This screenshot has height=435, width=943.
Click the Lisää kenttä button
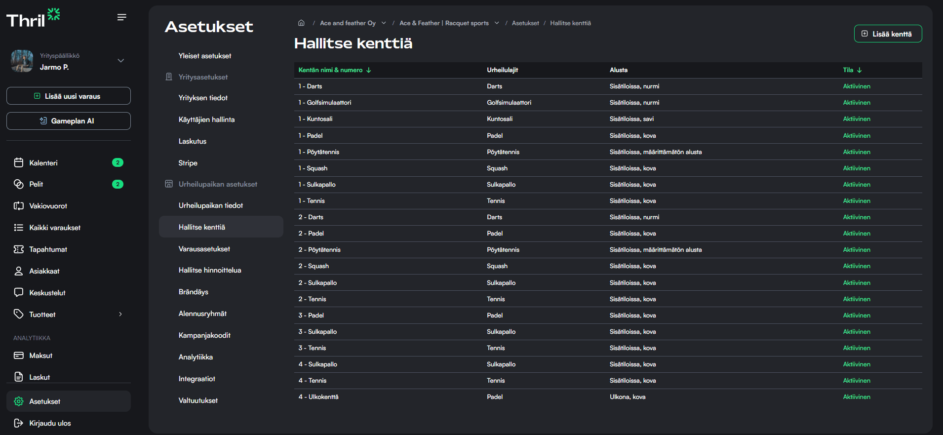click(887, 34)
